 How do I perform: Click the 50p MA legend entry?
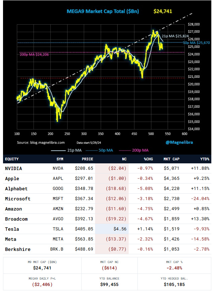click(x=99, y=150)
